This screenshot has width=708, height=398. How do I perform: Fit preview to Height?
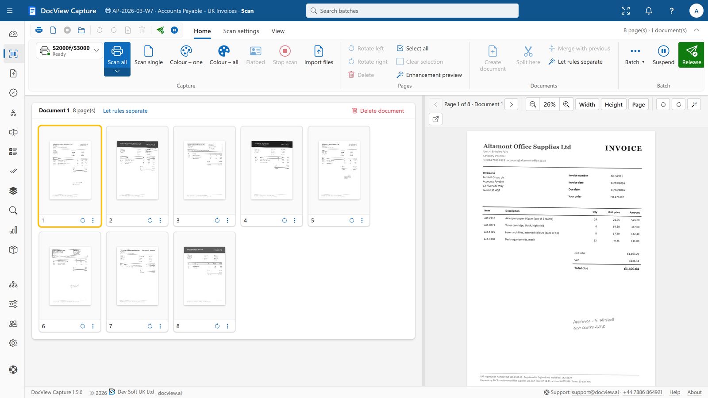[x=614, y=104]
